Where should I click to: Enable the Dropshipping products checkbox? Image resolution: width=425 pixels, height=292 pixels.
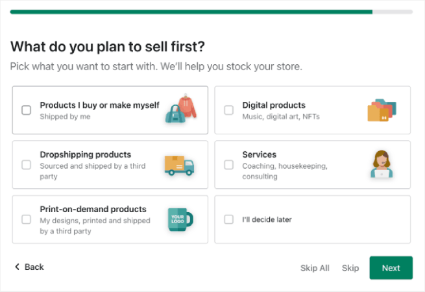pyautogui.click(x=27, y=165)
